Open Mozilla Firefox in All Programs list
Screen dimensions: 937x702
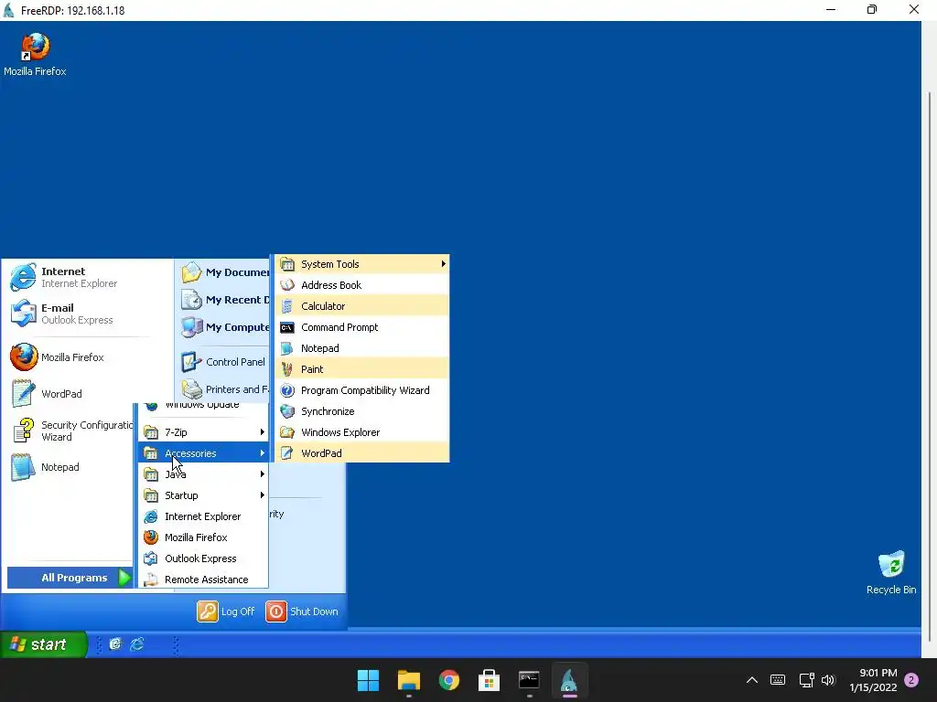click(204, 537)
